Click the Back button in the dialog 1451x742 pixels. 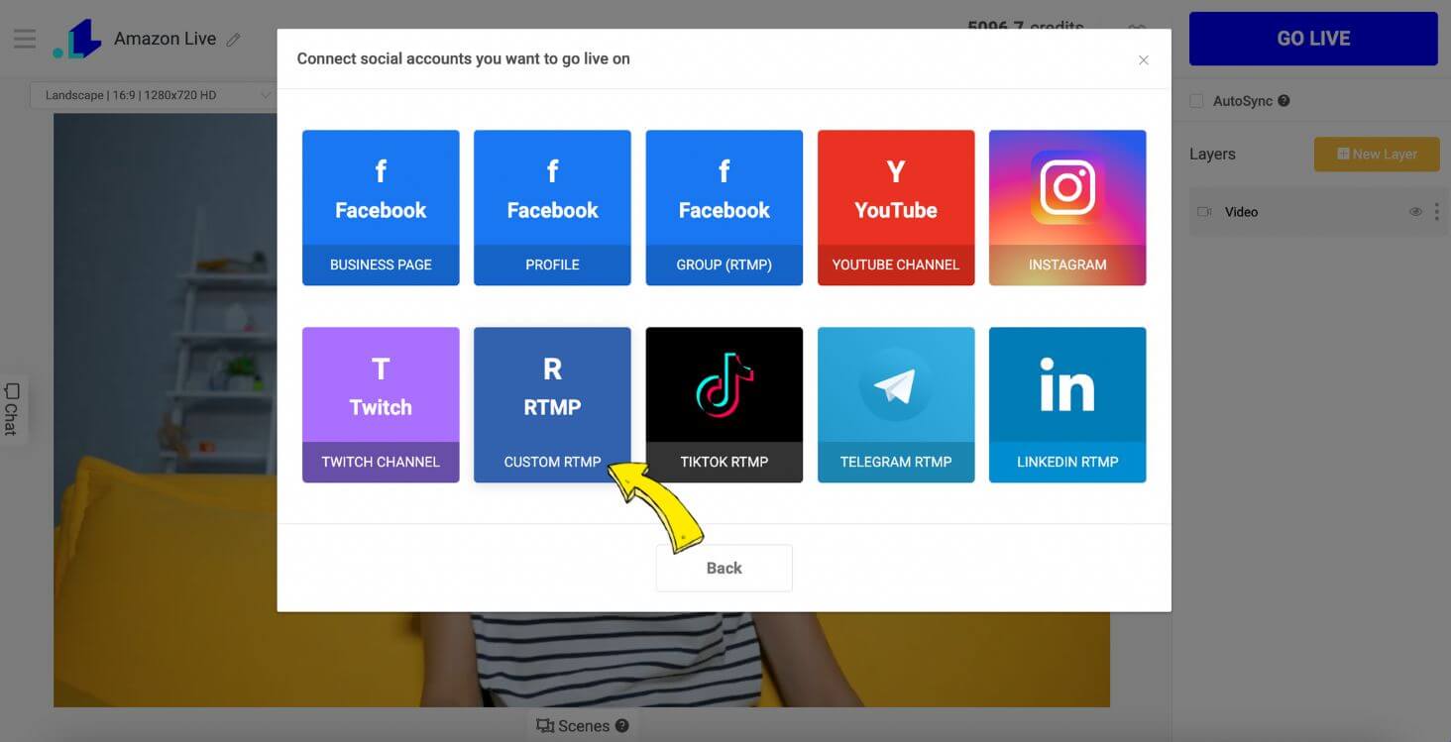(725, 568)
